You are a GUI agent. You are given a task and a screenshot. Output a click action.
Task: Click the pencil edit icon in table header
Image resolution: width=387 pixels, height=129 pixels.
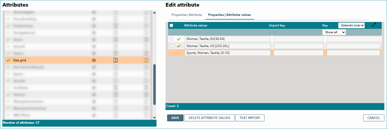[x=374, y=25]
